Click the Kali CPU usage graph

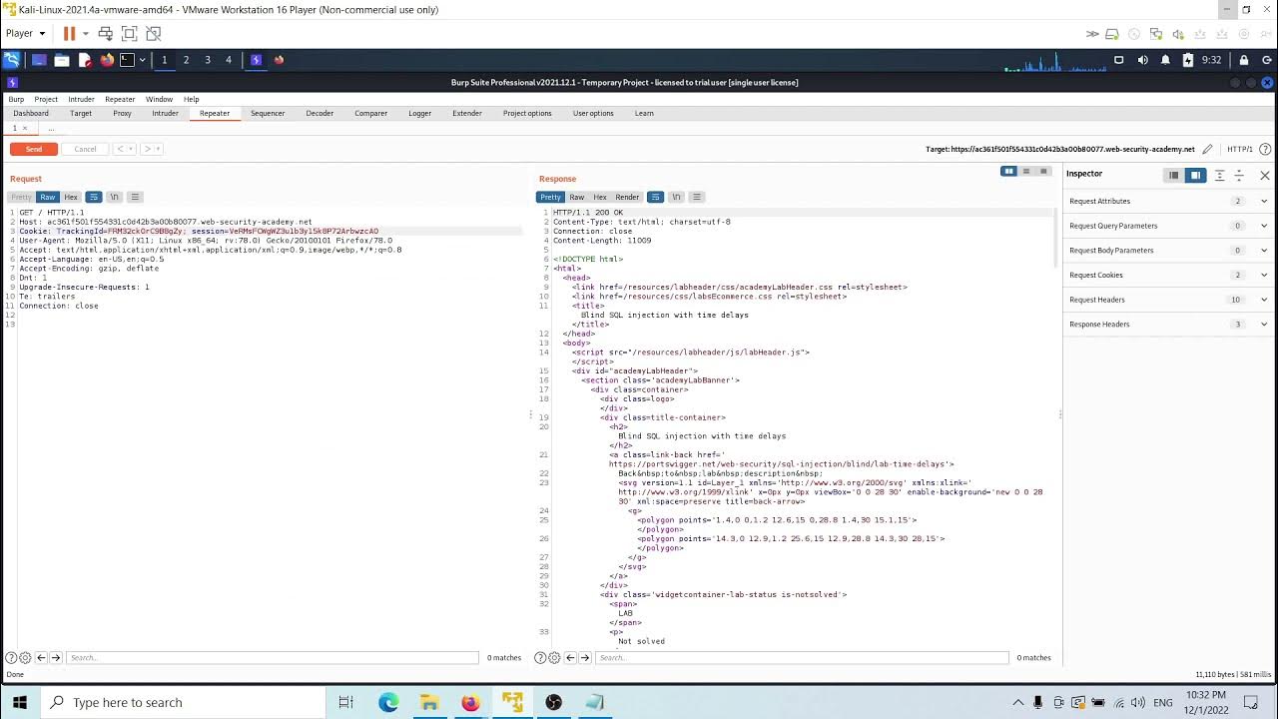(1054, 61)
